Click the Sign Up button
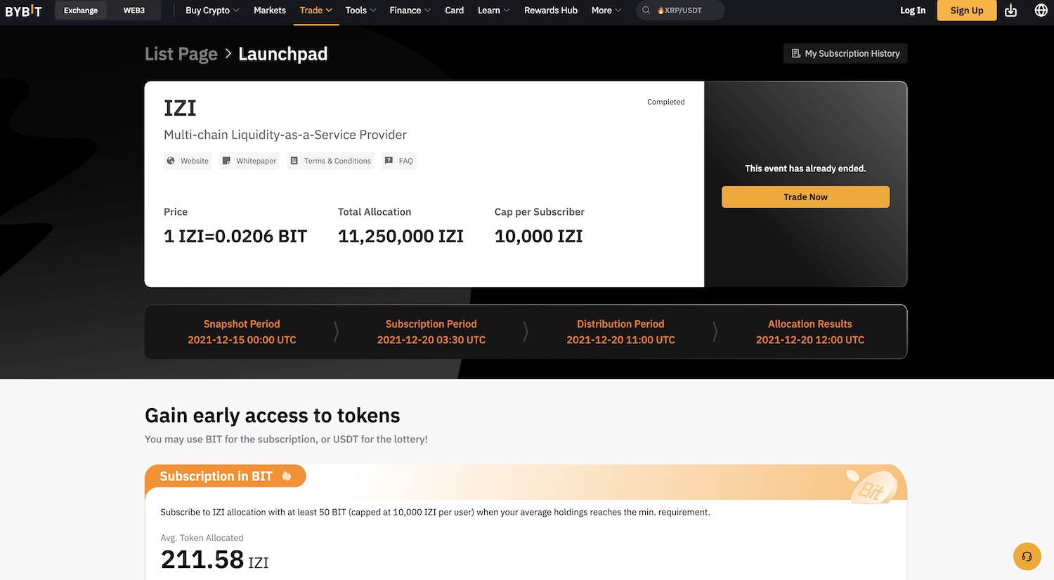1054x580 pixels. [x=966, y=11]
